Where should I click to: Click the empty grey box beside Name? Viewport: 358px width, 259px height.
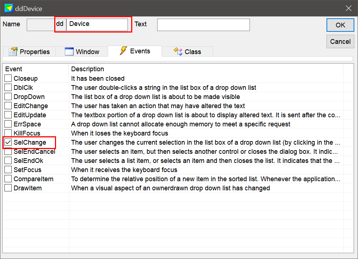point(41,24)
